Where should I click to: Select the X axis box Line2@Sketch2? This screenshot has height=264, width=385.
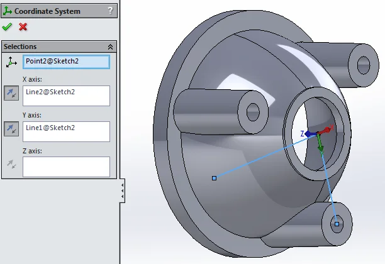pos(66,96)
